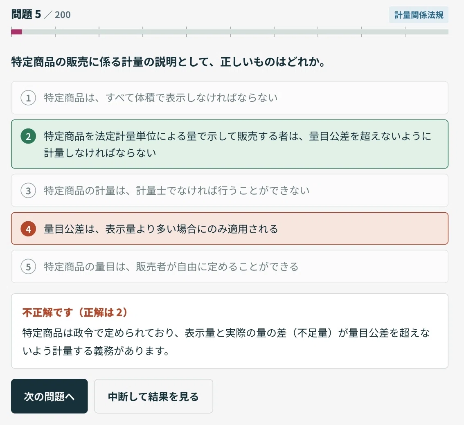Click the 計量関係法規 category tag
Screen dimensions: 464x425
click(419, 15)
